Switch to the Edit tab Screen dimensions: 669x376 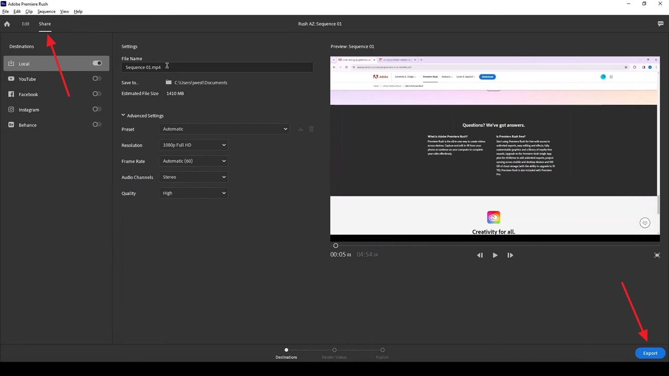pos(25,24)
